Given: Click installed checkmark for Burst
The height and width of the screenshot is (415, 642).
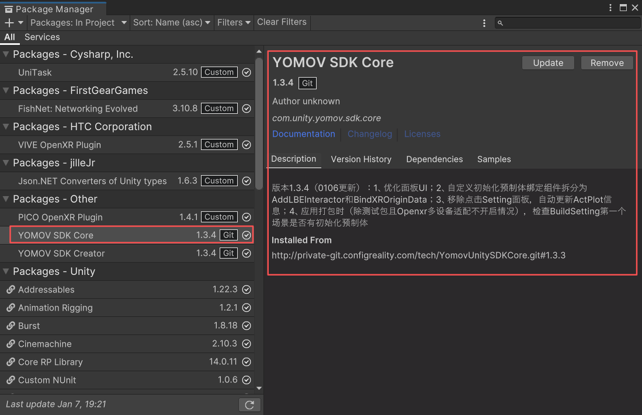Looking at the screenshot, I should point(247,326).
